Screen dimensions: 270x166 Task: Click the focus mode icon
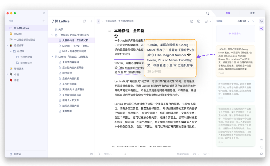tap(194, 154)
